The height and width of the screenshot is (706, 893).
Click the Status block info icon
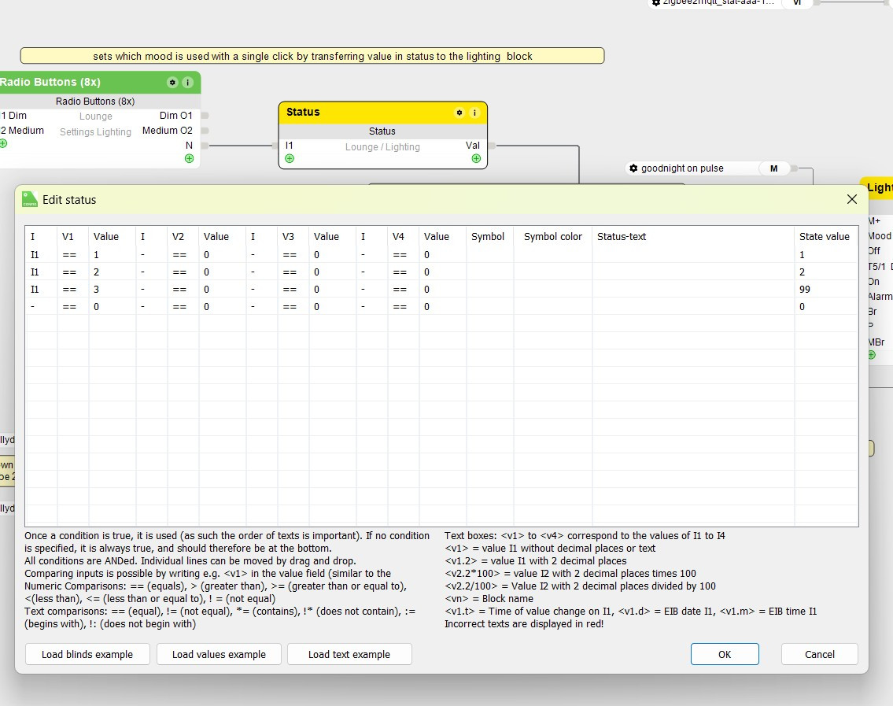click(x=474, y=113)
